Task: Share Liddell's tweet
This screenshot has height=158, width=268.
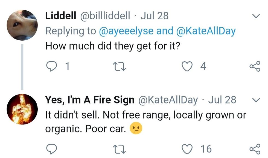Action: (x=255, y=66)
